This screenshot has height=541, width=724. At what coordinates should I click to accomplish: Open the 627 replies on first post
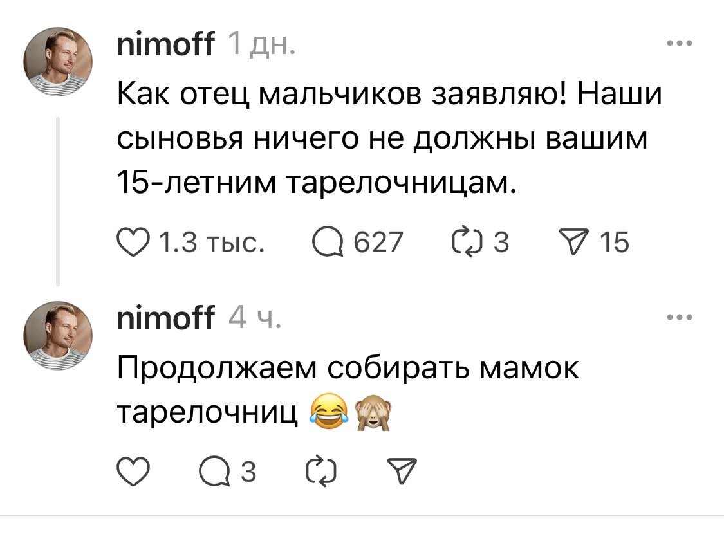[326, 243]
